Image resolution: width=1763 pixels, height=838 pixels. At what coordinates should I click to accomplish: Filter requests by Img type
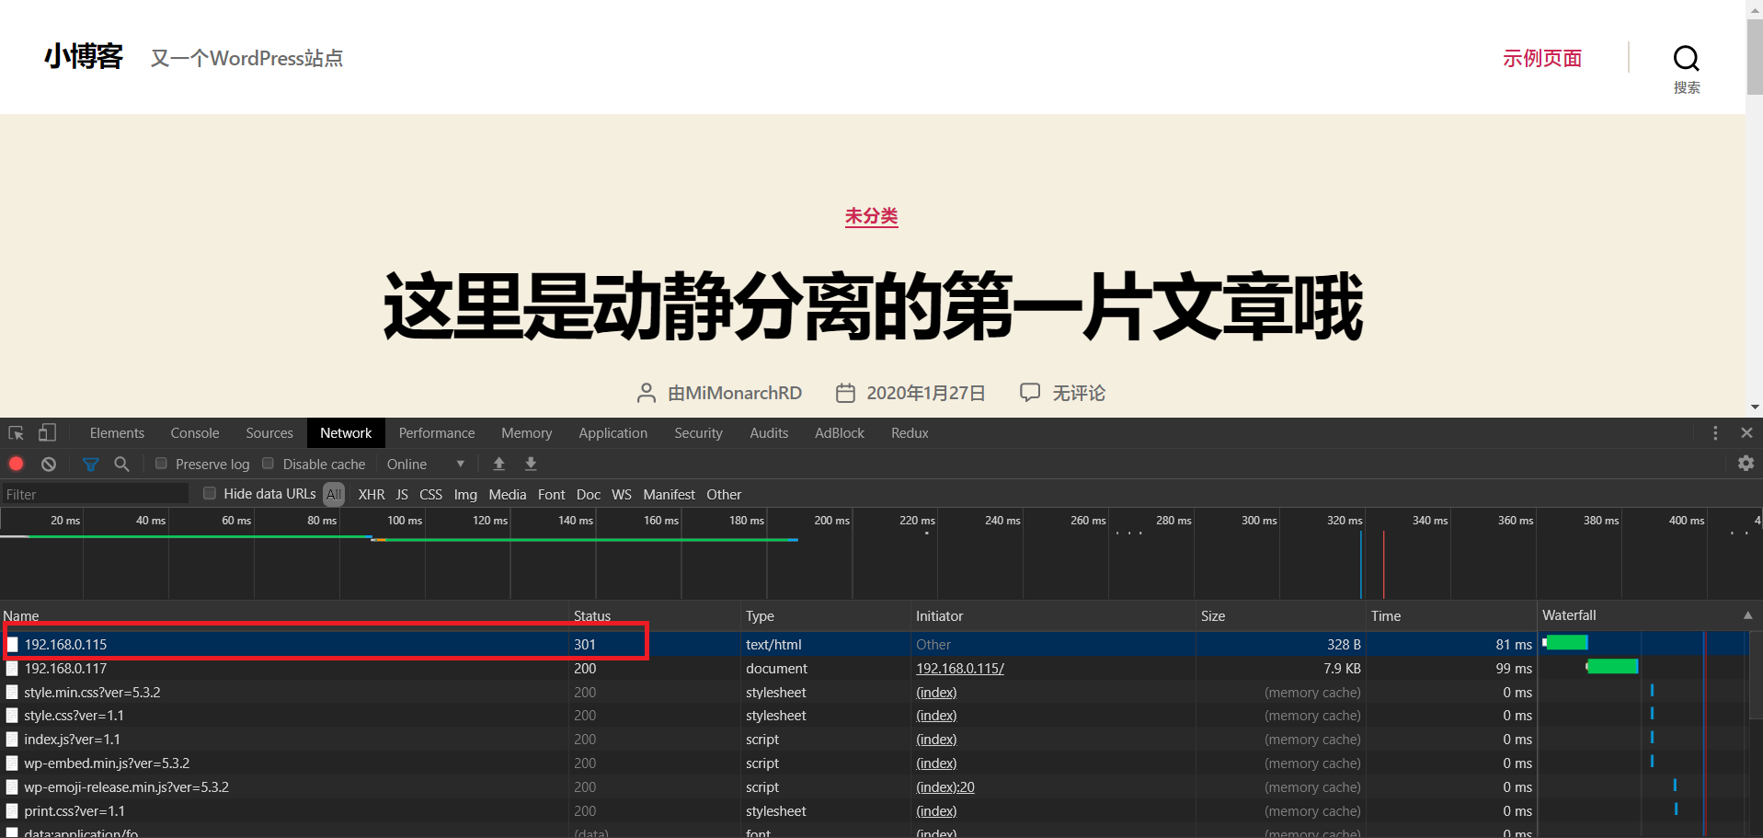pyautogui.click(x=465, y=494)
